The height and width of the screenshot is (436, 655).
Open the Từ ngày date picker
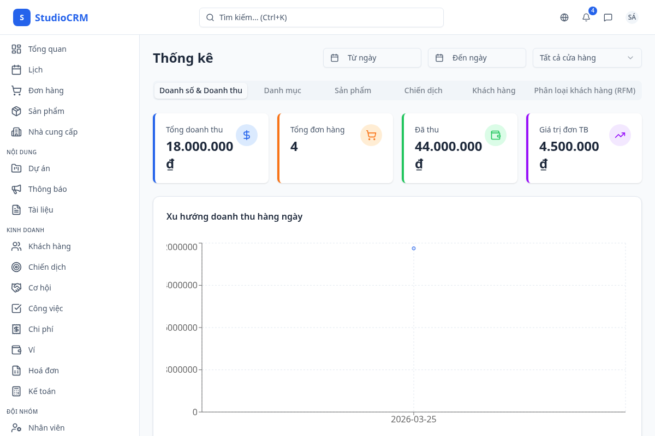[x=372, y=58]
